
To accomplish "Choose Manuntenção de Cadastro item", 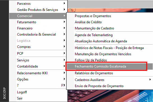I will (110, 28).
